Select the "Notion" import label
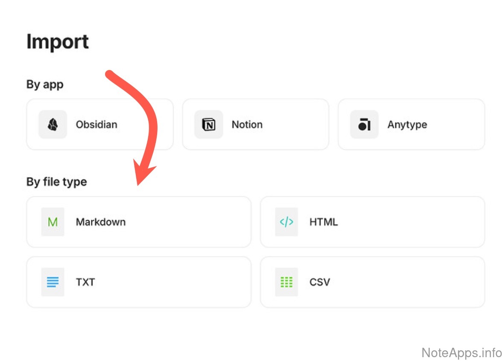The image size is (503, 361). tap(247, 125)
